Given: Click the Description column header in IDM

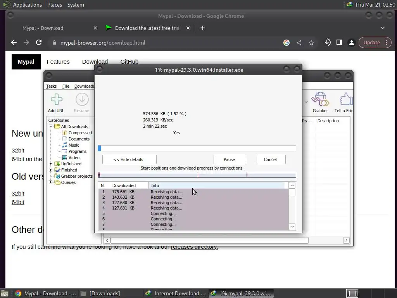Looking at the screenshot, I should [328, 121].
